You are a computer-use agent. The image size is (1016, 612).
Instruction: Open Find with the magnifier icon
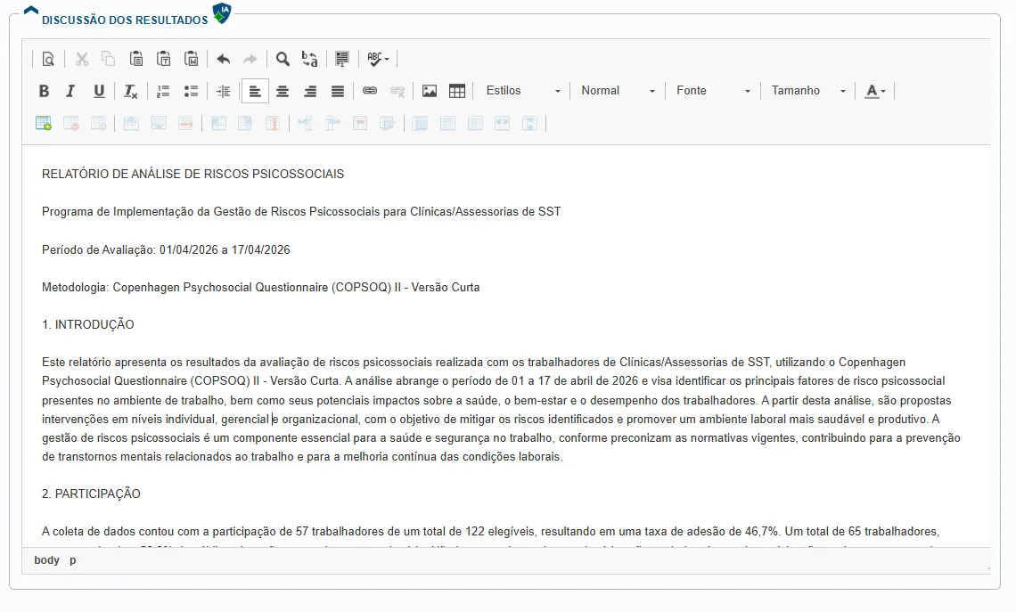coord(283,59)
